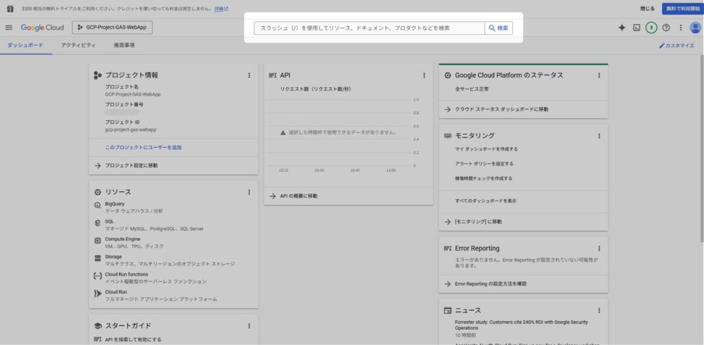Click 稼働時間チェックを作成する
The width and height of the screenshot is (704, 345).
point(483,179)
